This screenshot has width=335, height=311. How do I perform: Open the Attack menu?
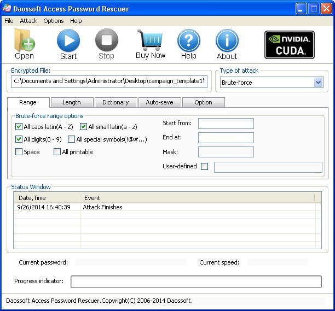[28, 21]
